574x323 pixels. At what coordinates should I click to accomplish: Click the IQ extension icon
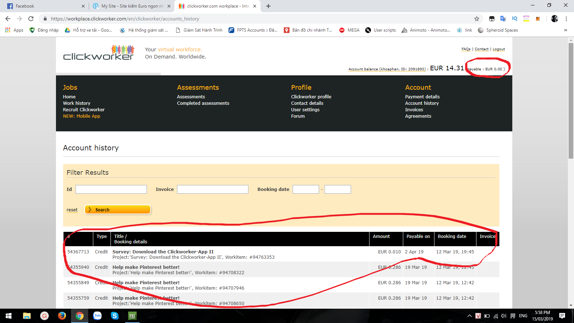pos(515,19)
